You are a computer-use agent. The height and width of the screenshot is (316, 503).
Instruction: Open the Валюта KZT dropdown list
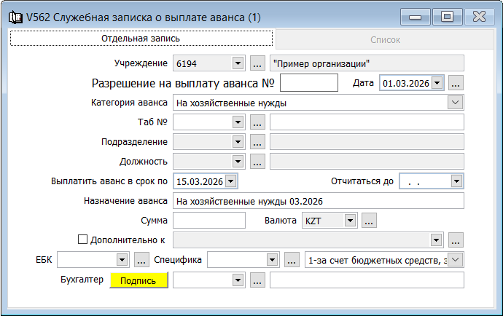coord(350,220)
